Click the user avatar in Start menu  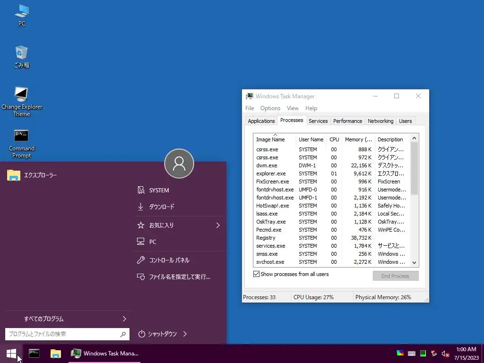point(179,164)
